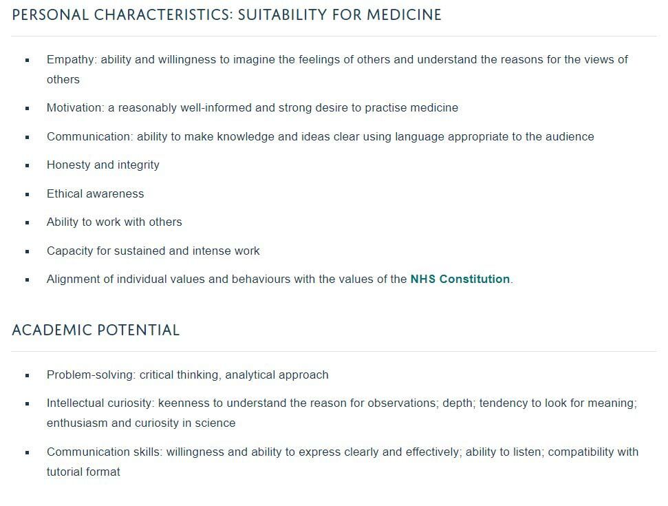Click the Problem-solving bullet point text
Viewport: 668px width, 506px height.
187,375
